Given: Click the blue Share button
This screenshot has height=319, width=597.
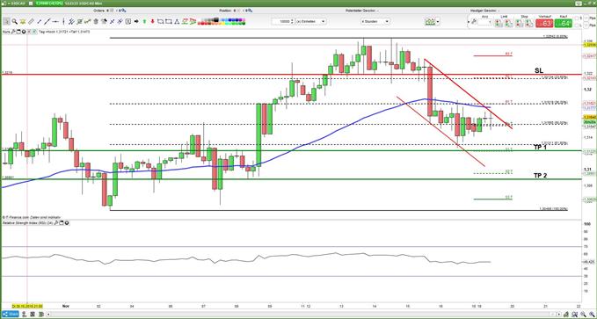Looking at the screenshot, I should 11,315.
